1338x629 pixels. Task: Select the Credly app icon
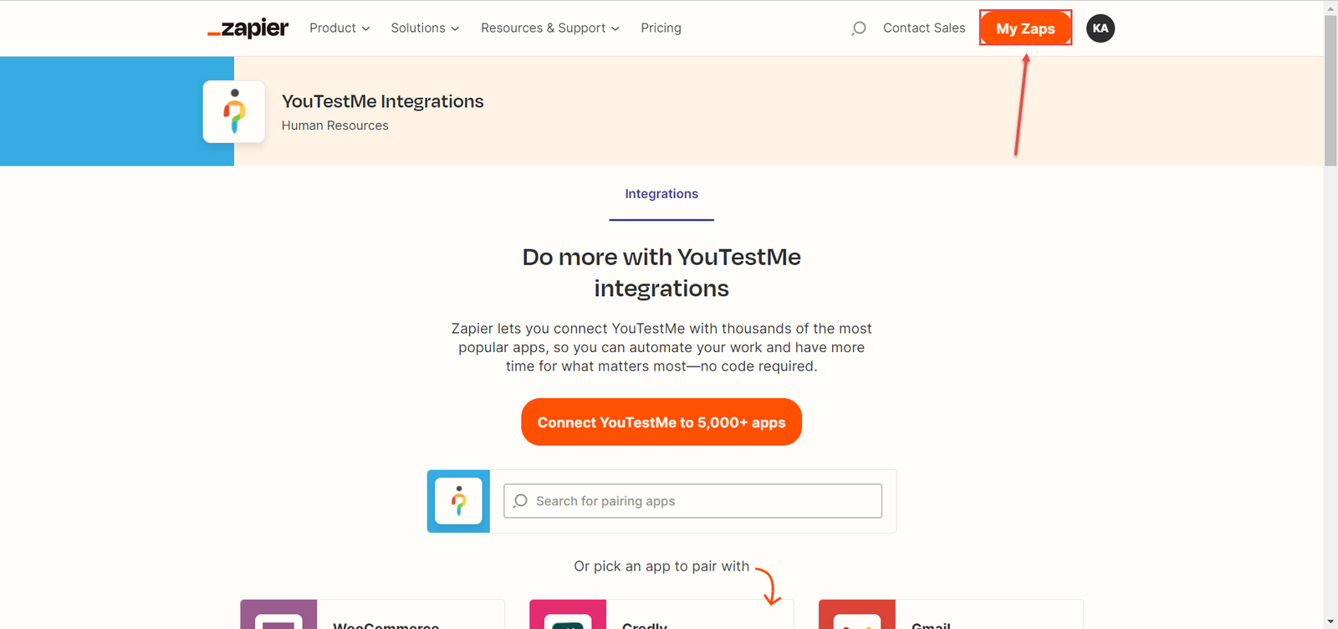(x=568, y=617)
